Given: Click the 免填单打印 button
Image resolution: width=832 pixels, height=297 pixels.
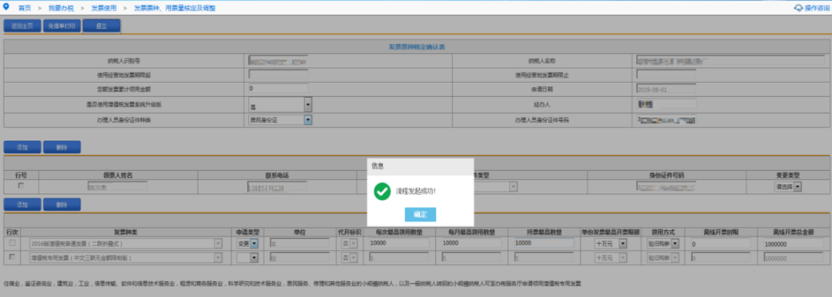Looking at the screenshot, I should (62, 26).
